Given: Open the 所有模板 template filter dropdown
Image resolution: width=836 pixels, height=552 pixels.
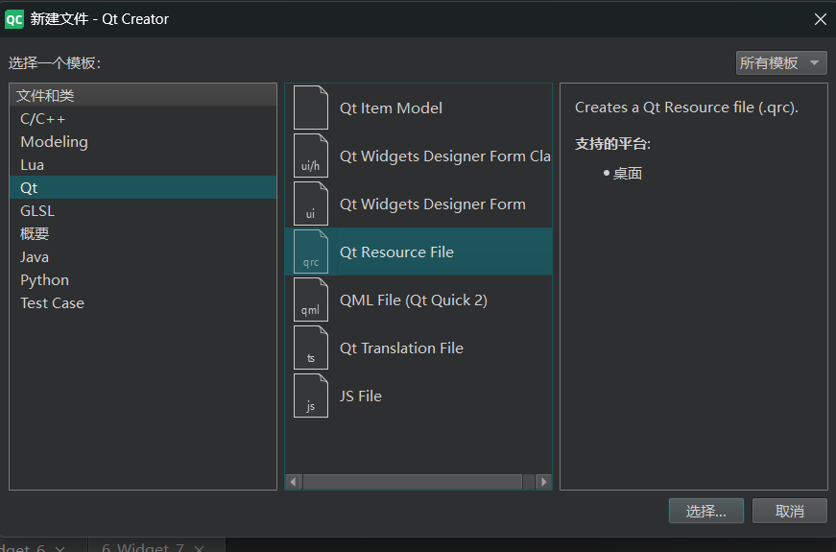Looking at the screenshot, I should (781, 63).
